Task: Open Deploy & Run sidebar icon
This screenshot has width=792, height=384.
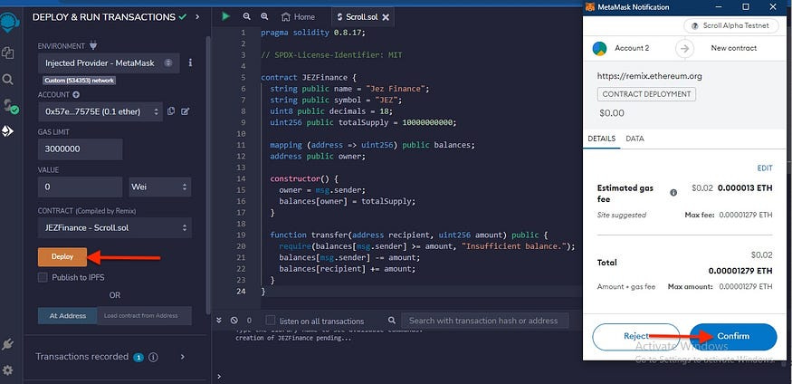Action: pyautogui.click(x=7, y=131)
